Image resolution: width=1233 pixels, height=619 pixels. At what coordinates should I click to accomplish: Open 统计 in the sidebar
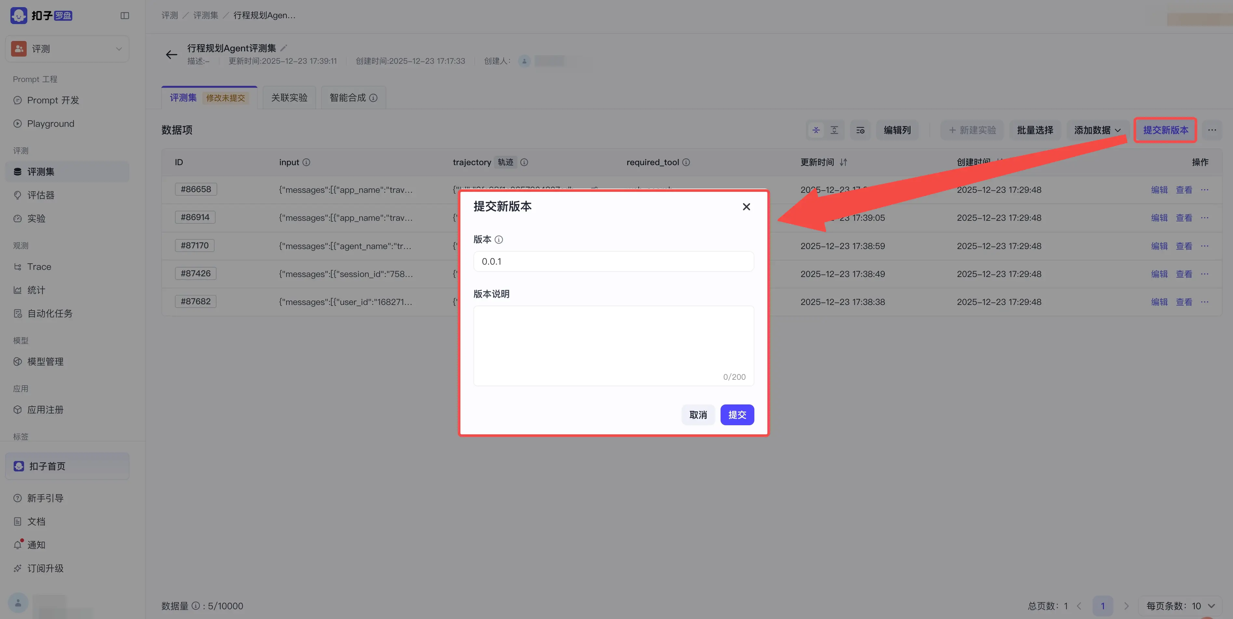point(67,290)
